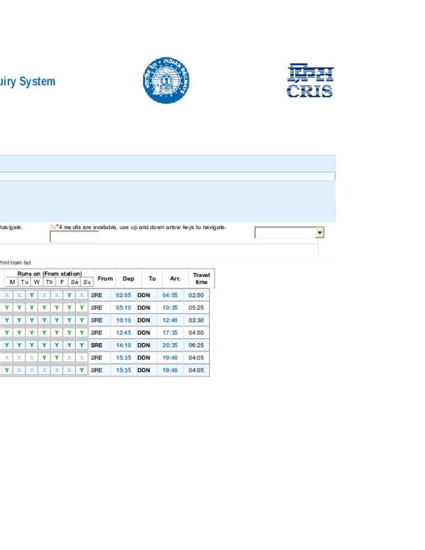The height and width of the screenshot is (550, 425).
Task: Click the 'Sa' day column header
Action: click(74, 282)
